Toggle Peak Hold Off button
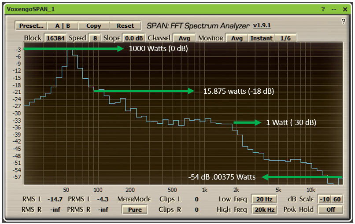This screenshot has width=355, height=224. pos(330,209)
